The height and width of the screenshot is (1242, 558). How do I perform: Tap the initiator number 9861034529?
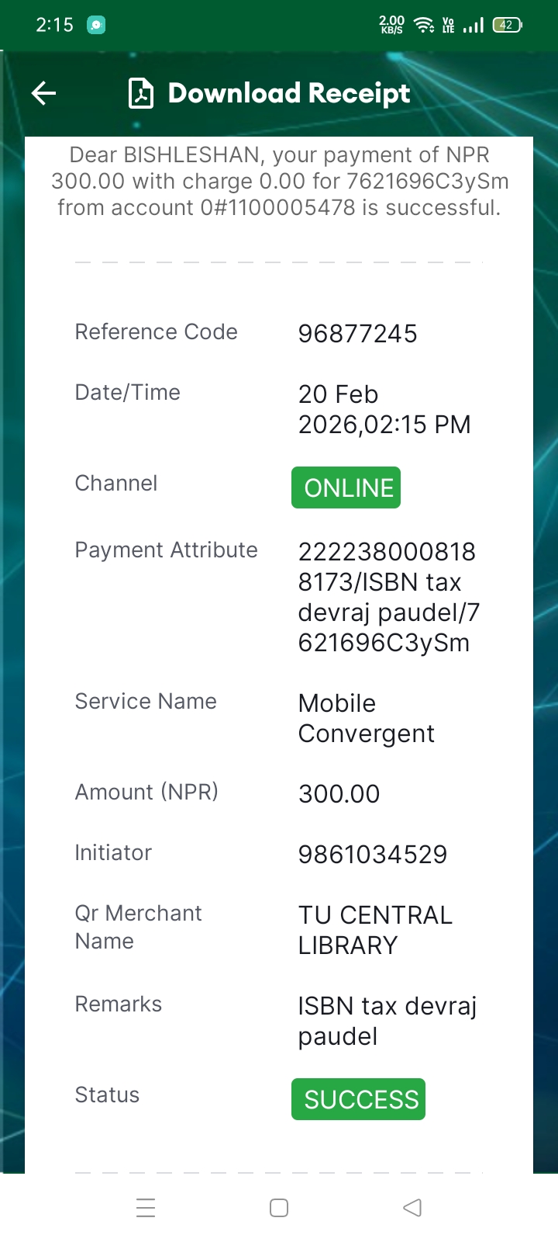(x=373, y=855)
